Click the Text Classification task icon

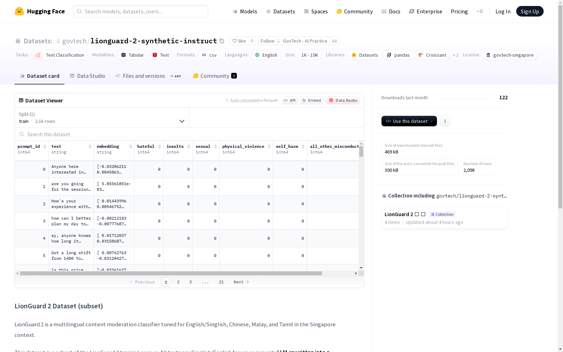click(38, 55)
